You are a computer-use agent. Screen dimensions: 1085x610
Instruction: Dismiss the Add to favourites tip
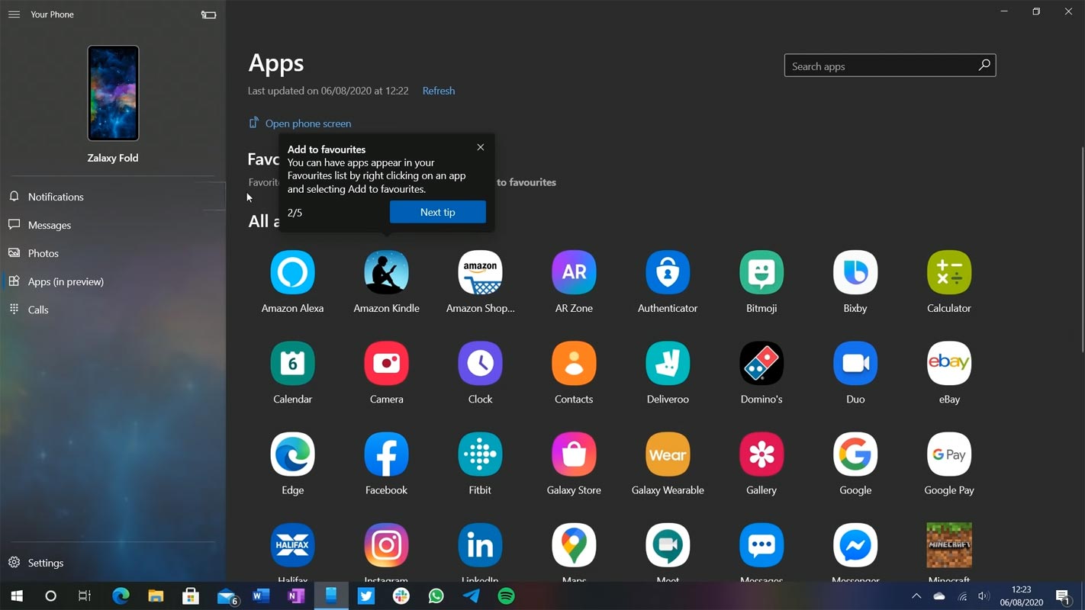(x=481, y=147)
